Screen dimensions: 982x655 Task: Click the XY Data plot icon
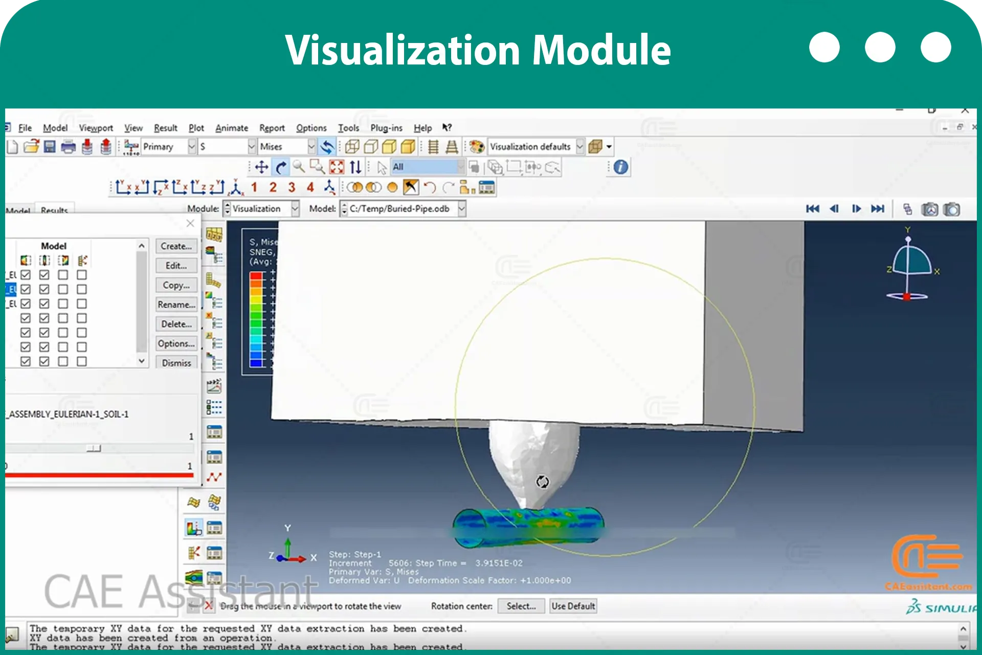214,477
